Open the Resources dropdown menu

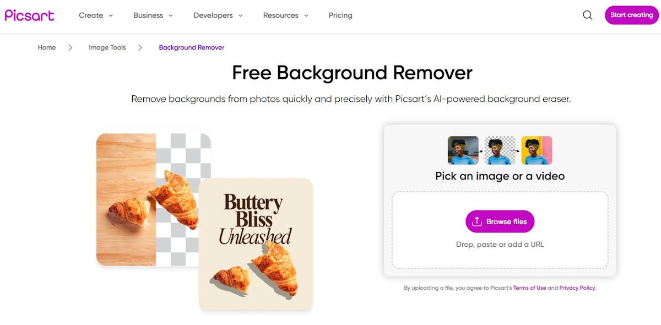pos(285,15)
